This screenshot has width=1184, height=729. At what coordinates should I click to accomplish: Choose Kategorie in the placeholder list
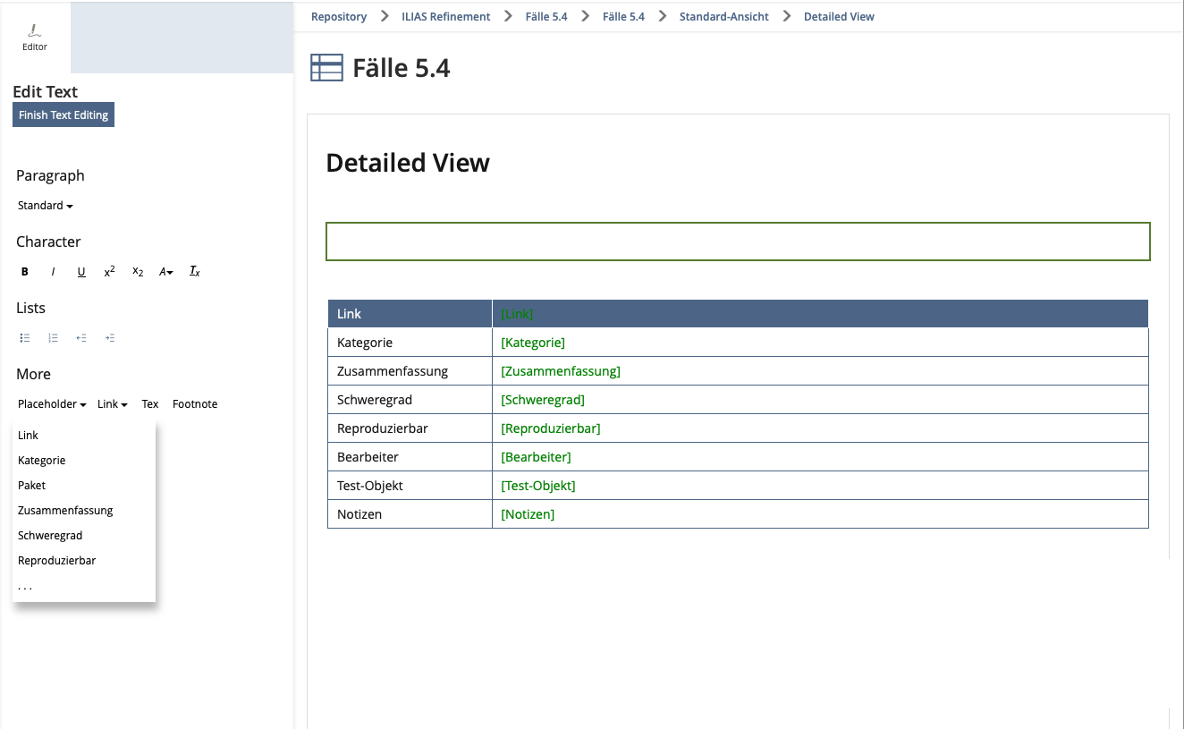42,461
